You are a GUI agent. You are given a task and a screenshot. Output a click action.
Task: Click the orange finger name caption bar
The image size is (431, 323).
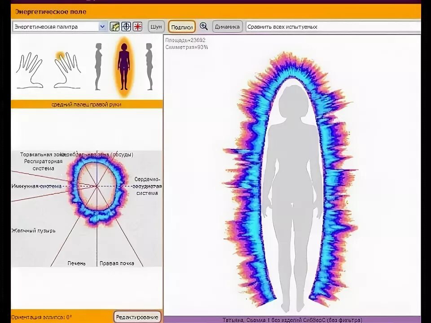point(87,105)
